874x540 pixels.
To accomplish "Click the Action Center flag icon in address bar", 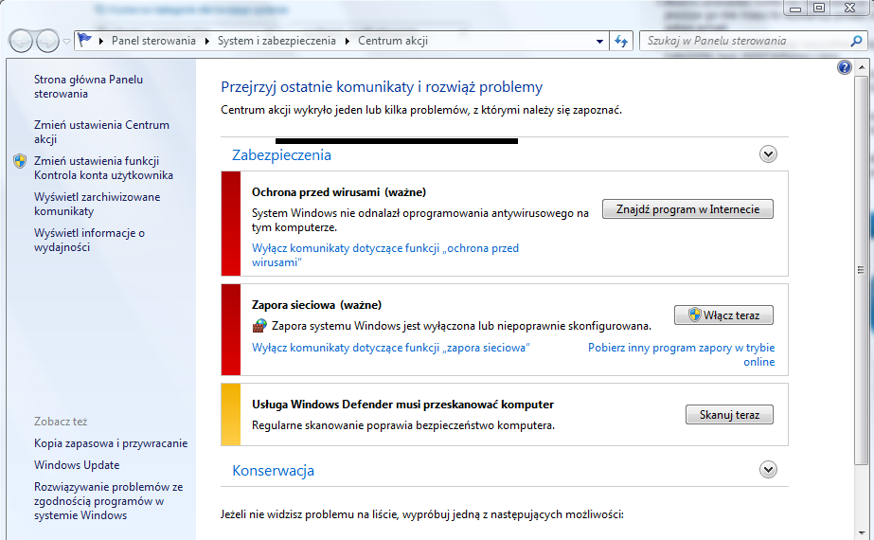I will tap(84, 40).
